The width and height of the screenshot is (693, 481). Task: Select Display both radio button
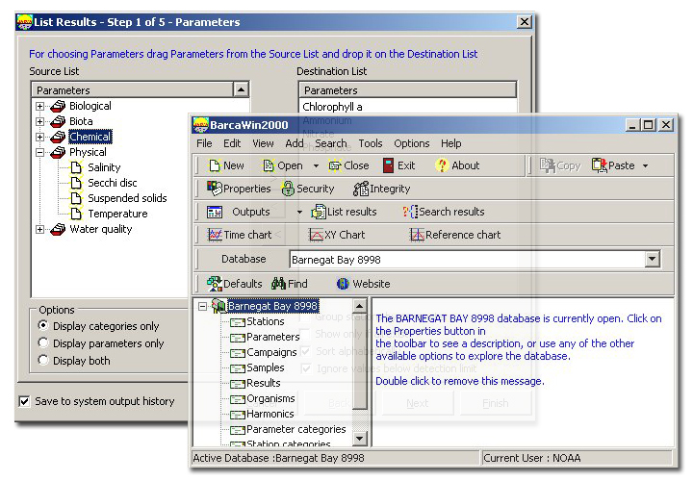(x=43, y=360)
